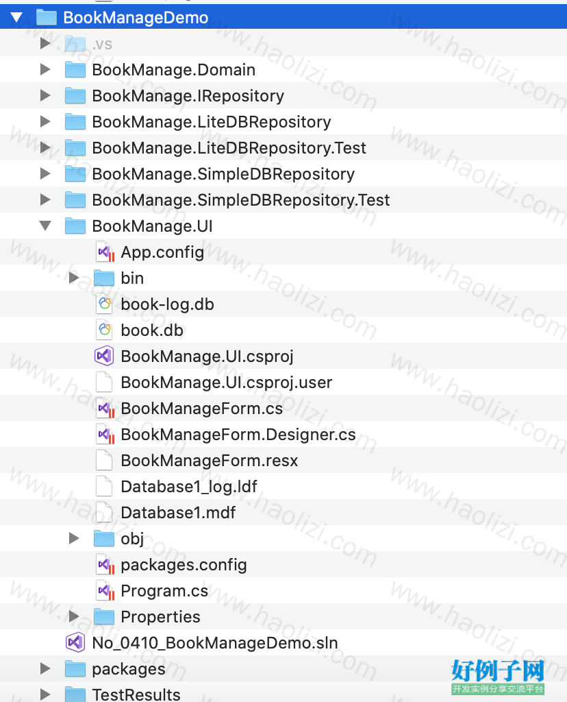Click the BookManage.UI folder icon
This screenshot has width=567, height=702.
75,226
